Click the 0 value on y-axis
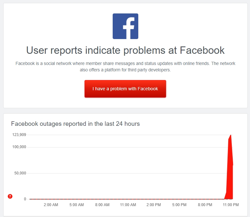This screenshot has height=217, width=250. [x=25, y=199]
